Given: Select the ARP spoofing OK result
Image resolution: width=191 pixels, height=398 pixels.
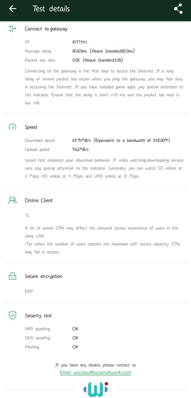Looking at the screenshot, I should [75, 329].
